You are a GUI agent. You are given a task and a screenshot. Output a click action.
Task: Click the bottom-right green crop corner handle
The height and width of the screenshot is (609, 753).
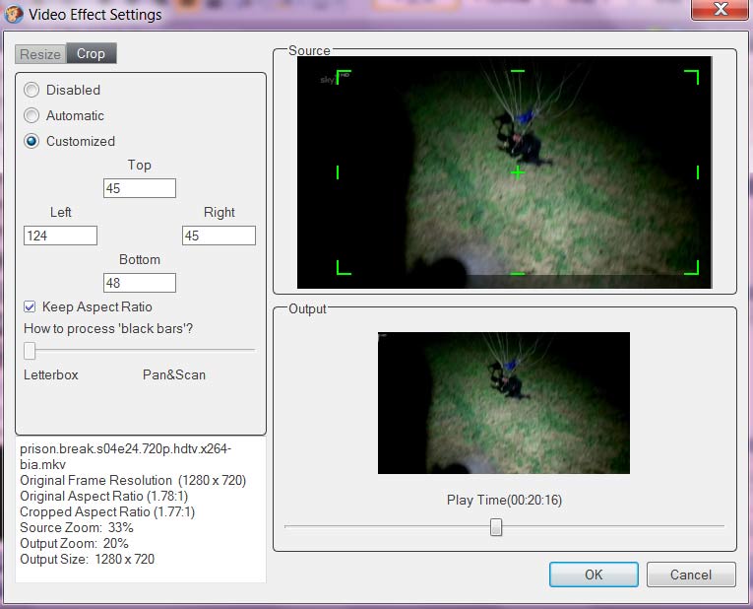(x=693, y=269)
